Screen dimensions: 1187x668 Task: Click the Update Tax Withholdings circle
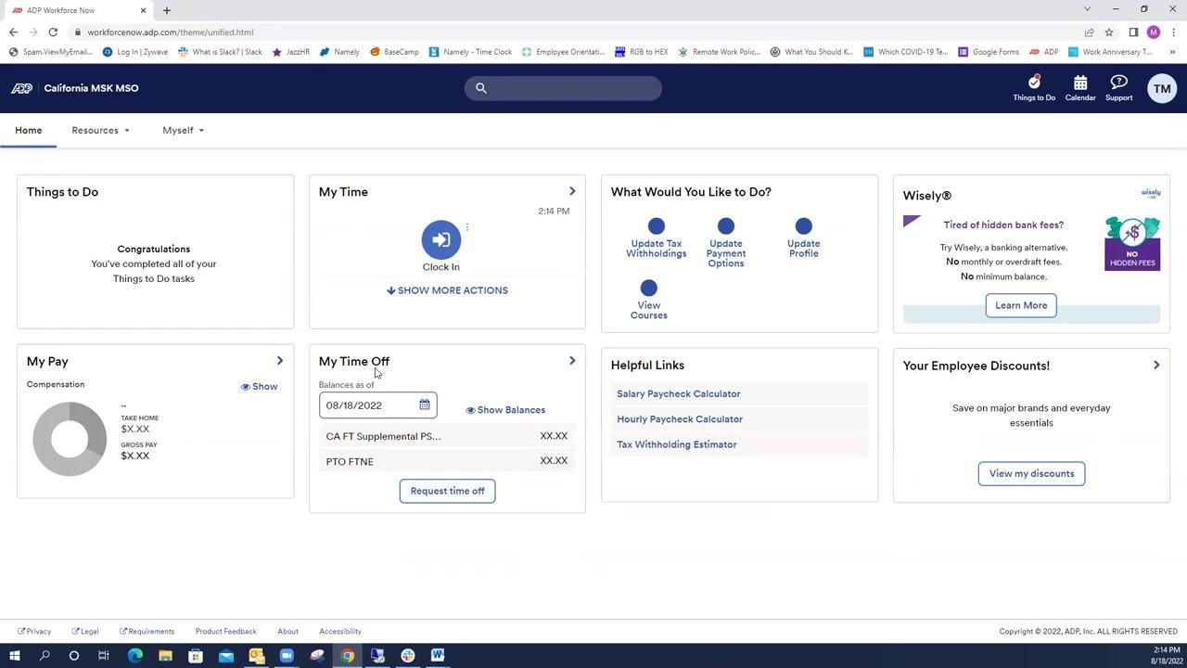click(657, 225)
